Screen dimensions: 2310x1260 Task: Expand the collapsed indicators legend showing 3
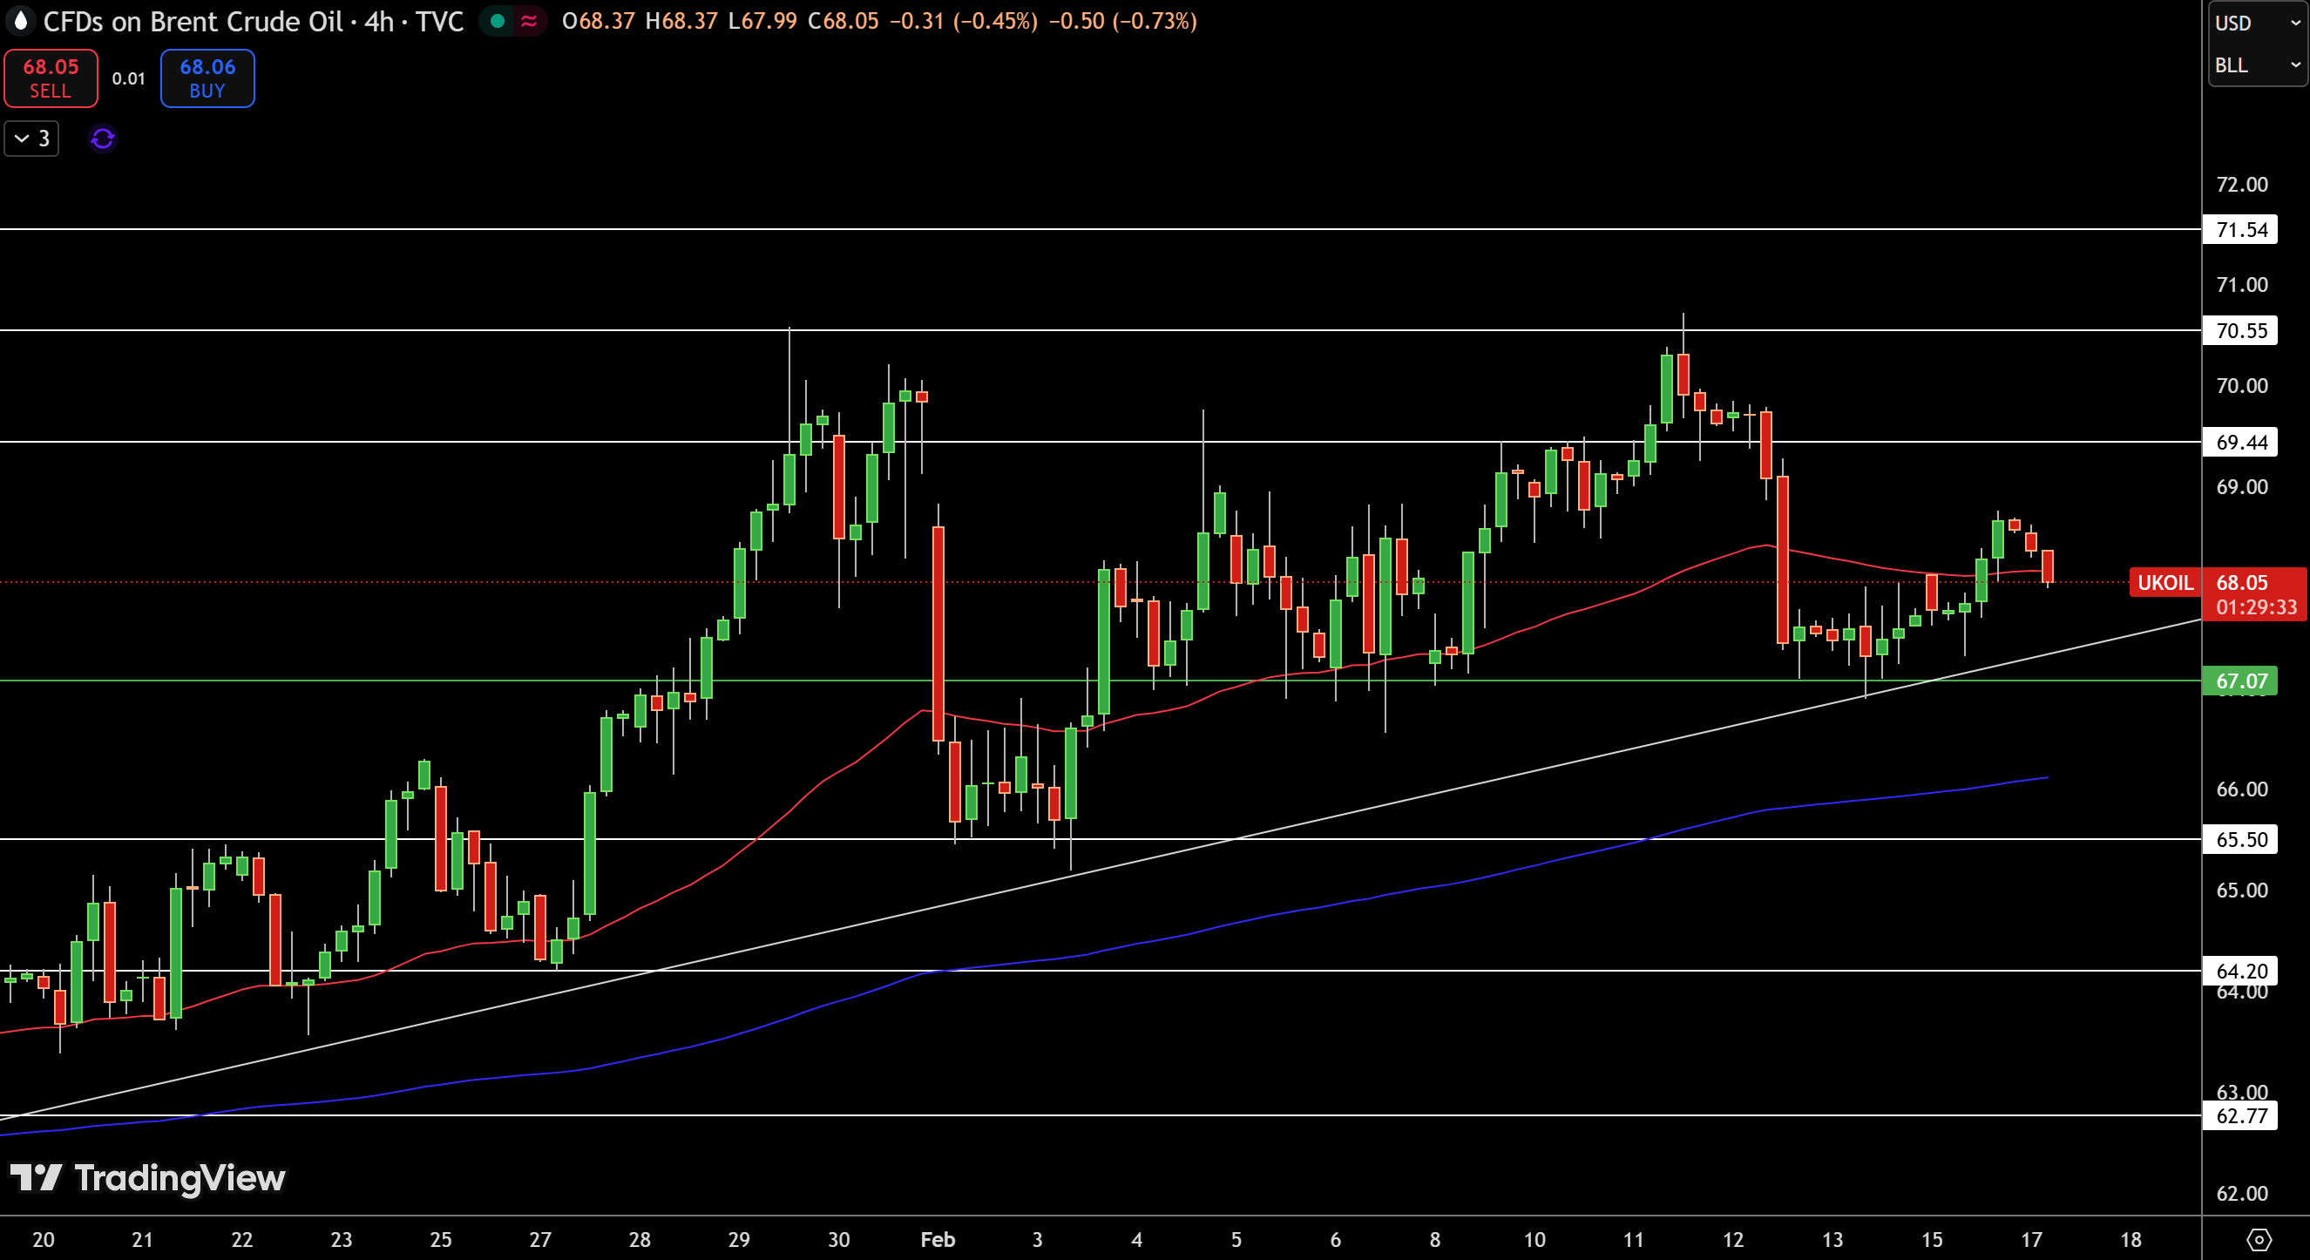[31, 139]
